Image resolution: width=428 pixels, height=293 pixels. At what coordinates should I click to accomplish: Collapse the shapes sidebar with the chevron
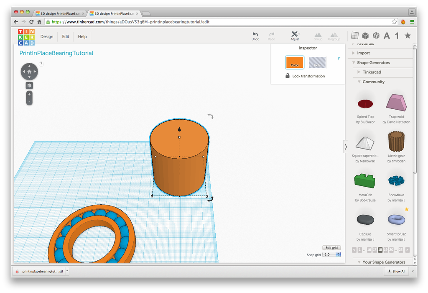(346, 147)
